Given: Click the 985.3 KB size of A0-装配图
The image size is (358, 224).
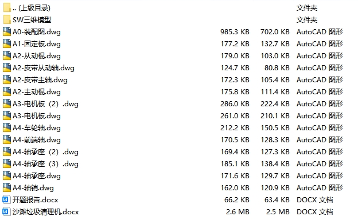Looking at the screenshot, I should tap(235, 32).
